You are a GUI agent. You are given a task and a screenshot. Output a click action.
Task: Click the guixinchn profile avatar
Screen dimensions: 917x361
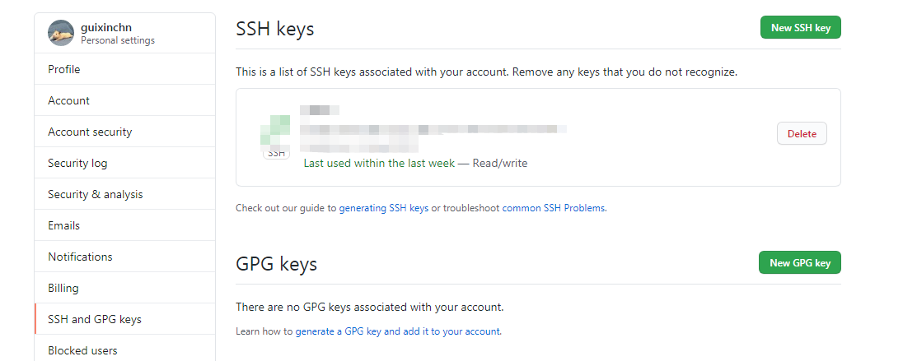click(x=61, y=33)
